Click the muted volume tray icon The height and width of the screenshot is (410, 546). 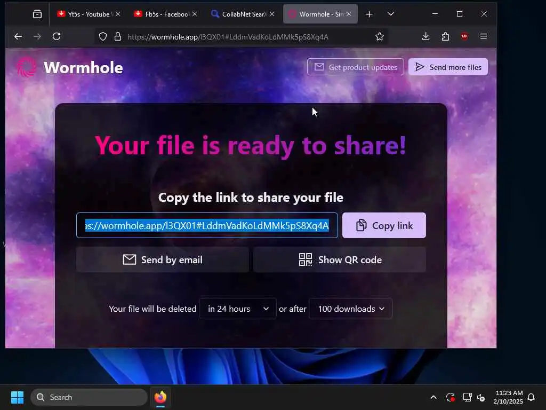(481, 397)
